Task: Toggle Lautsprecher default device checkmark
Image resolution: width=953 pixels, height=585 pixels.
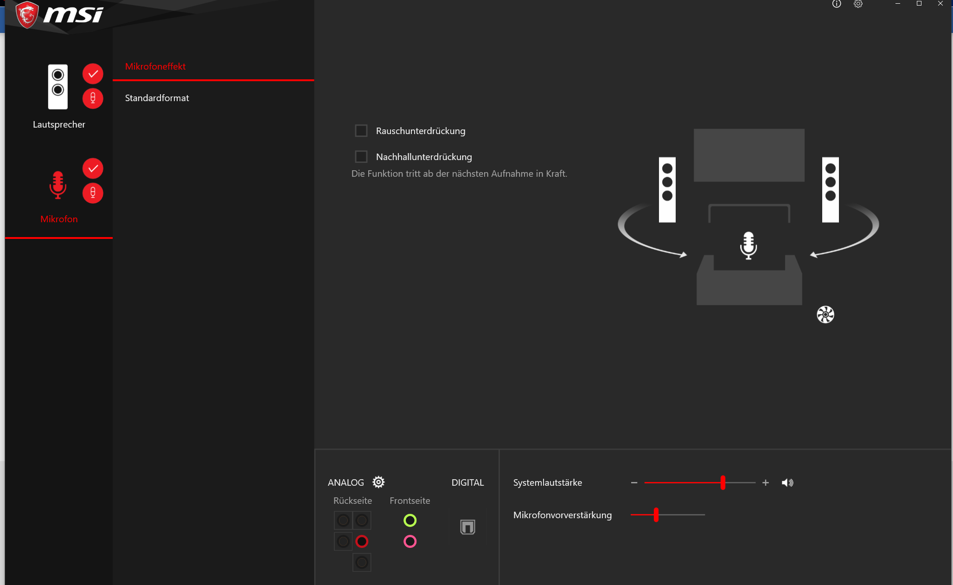Action: 93,74
